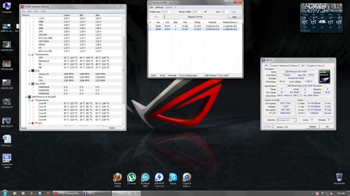Collapse the Fans node in HWMonitor

[29, 71]
